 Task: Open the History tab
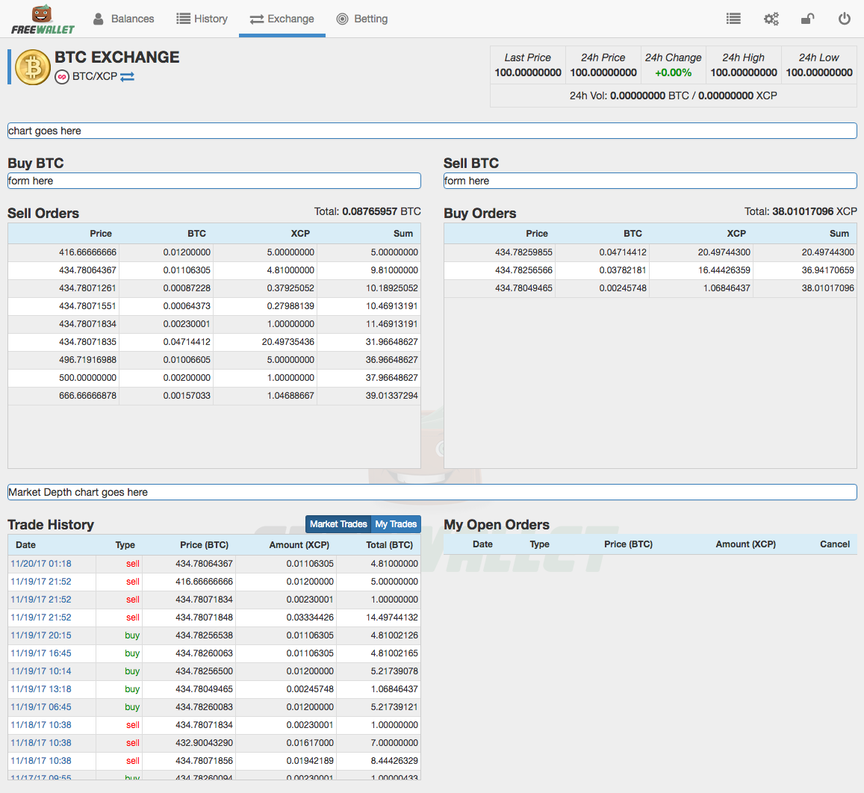coord(202,19)
